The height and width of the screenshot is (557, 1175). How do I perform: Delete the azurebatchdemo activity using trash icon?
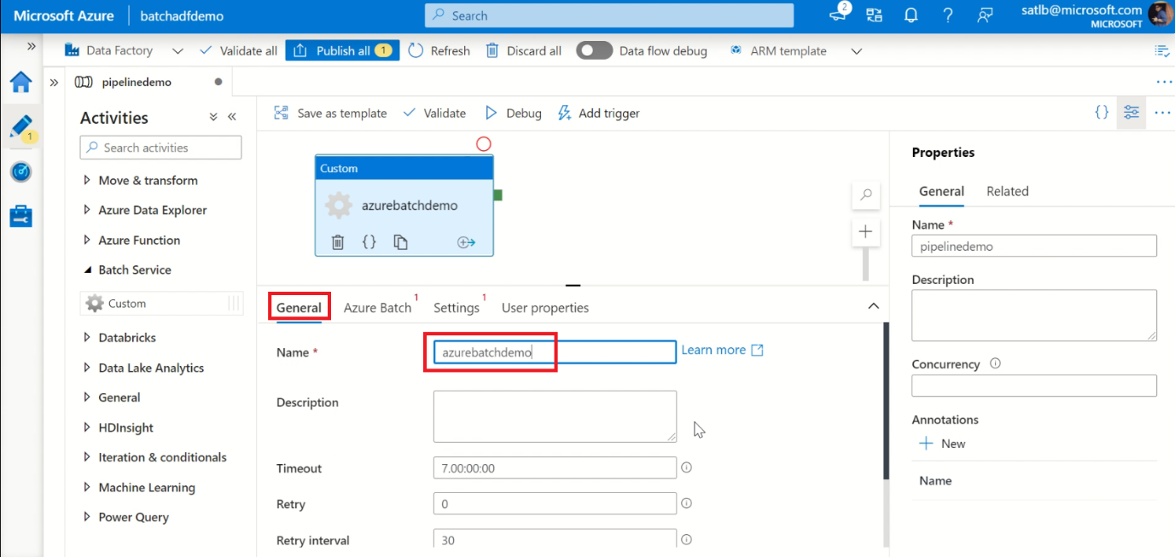click(338, 242)
